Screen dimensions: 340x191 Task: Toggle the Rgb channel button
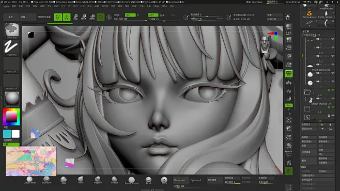coord(130,15)
